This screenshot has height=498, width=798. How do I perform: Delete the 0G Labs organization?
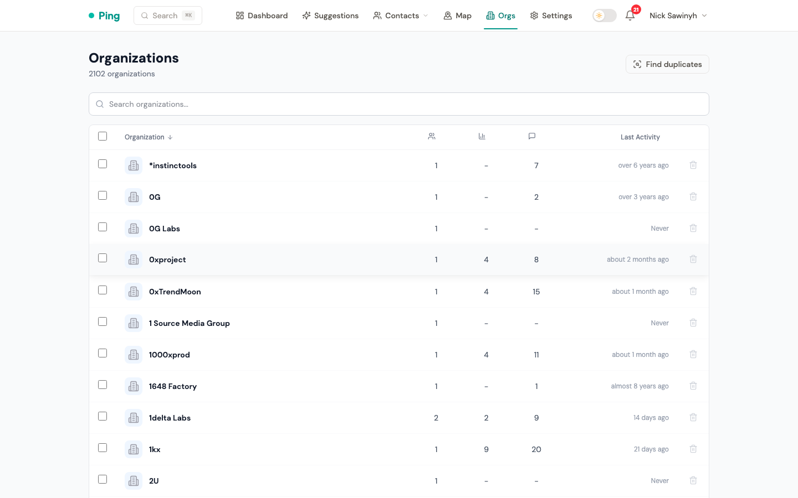pyautogui.click(x=693, y=228)
